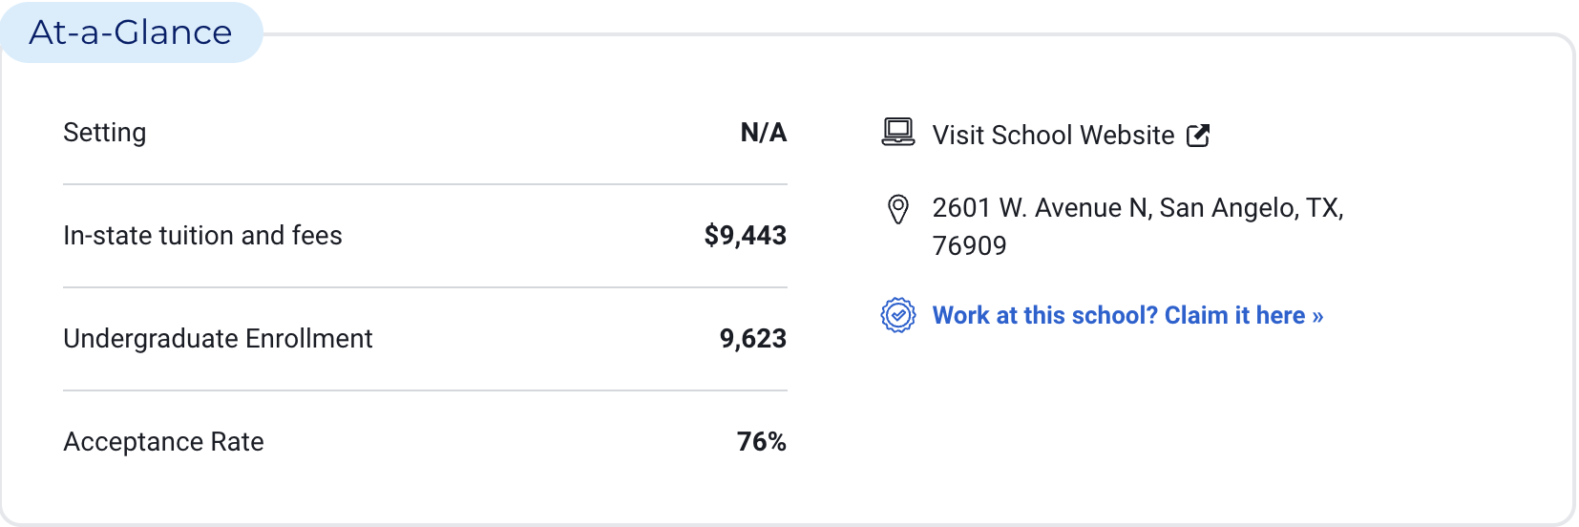The width and height of the screenshot is (1579, 527).
Task: Click the San Angelo street address
Action: click(1137, 208)
